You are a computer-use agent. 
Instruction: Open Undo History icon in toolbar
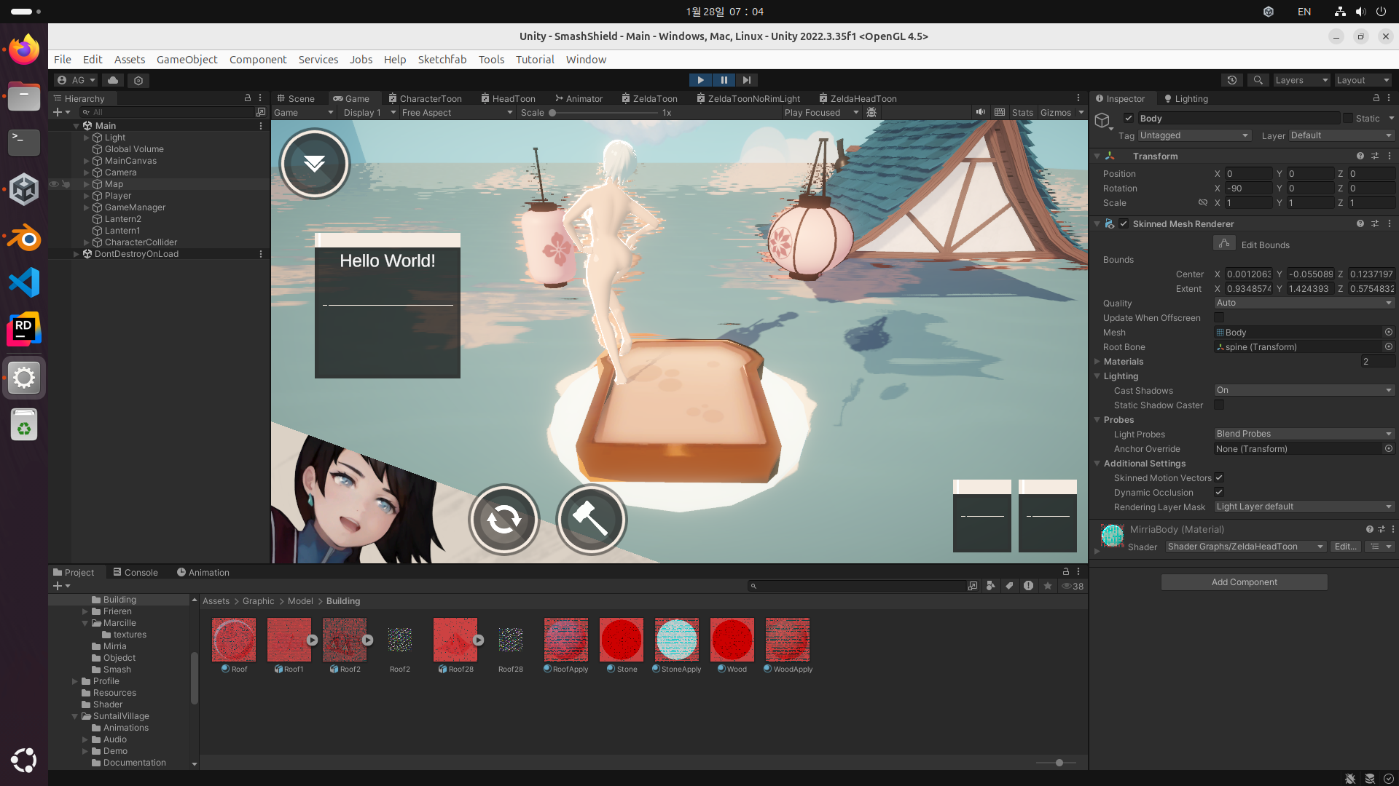click(x=1232, y=80)
